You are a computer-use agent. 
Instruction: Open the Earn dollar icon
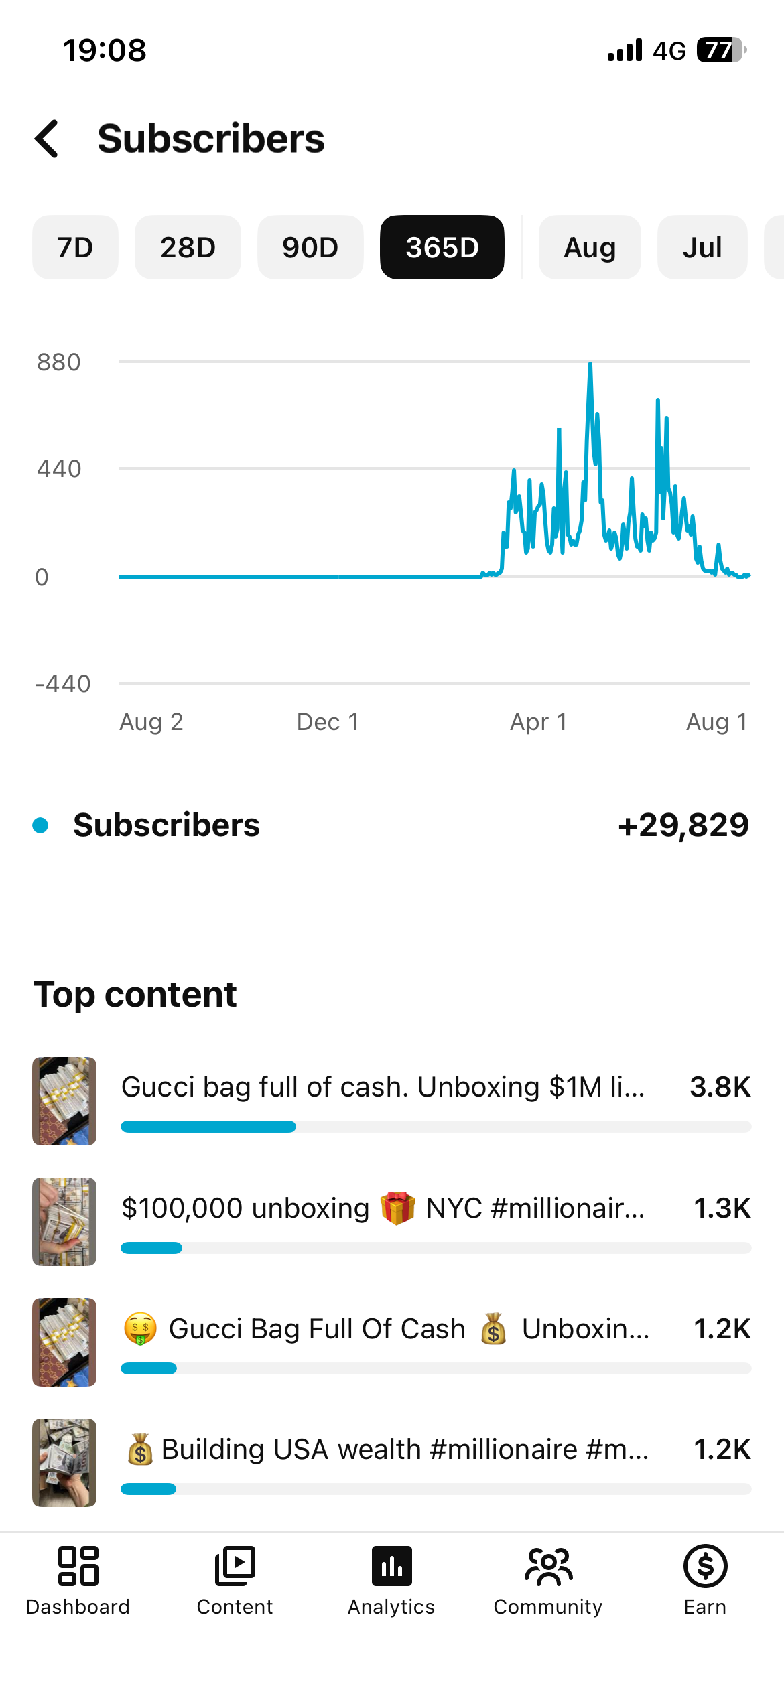click(706, 1566)
